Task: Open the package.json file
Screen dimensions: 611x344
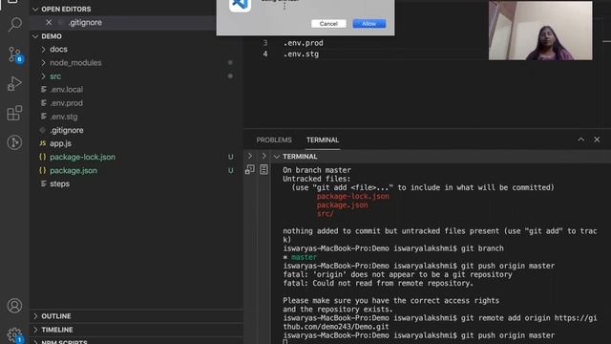Action: [74, 170]
